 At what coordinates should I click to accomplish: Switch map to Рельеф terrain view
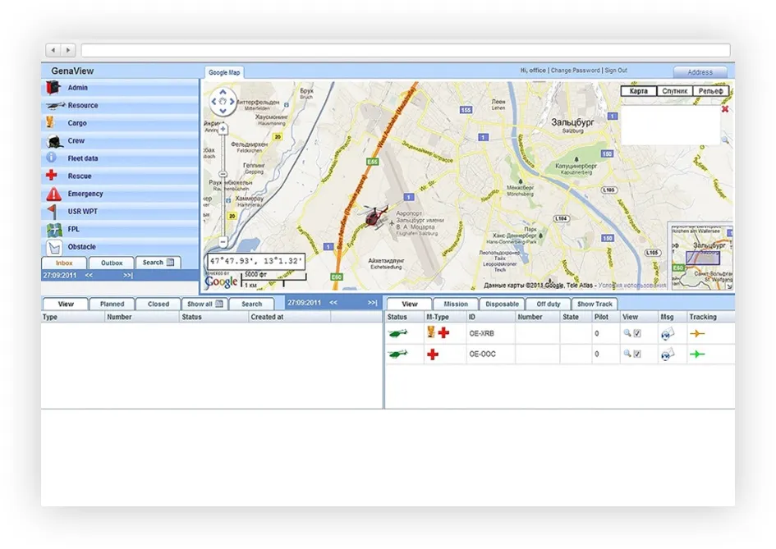[x=710, y=91]
